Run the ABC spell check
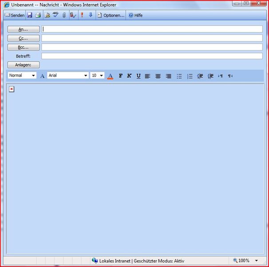The height and width of the screenshot is (267, 269). pyautogui.click(x=55, y=15)
